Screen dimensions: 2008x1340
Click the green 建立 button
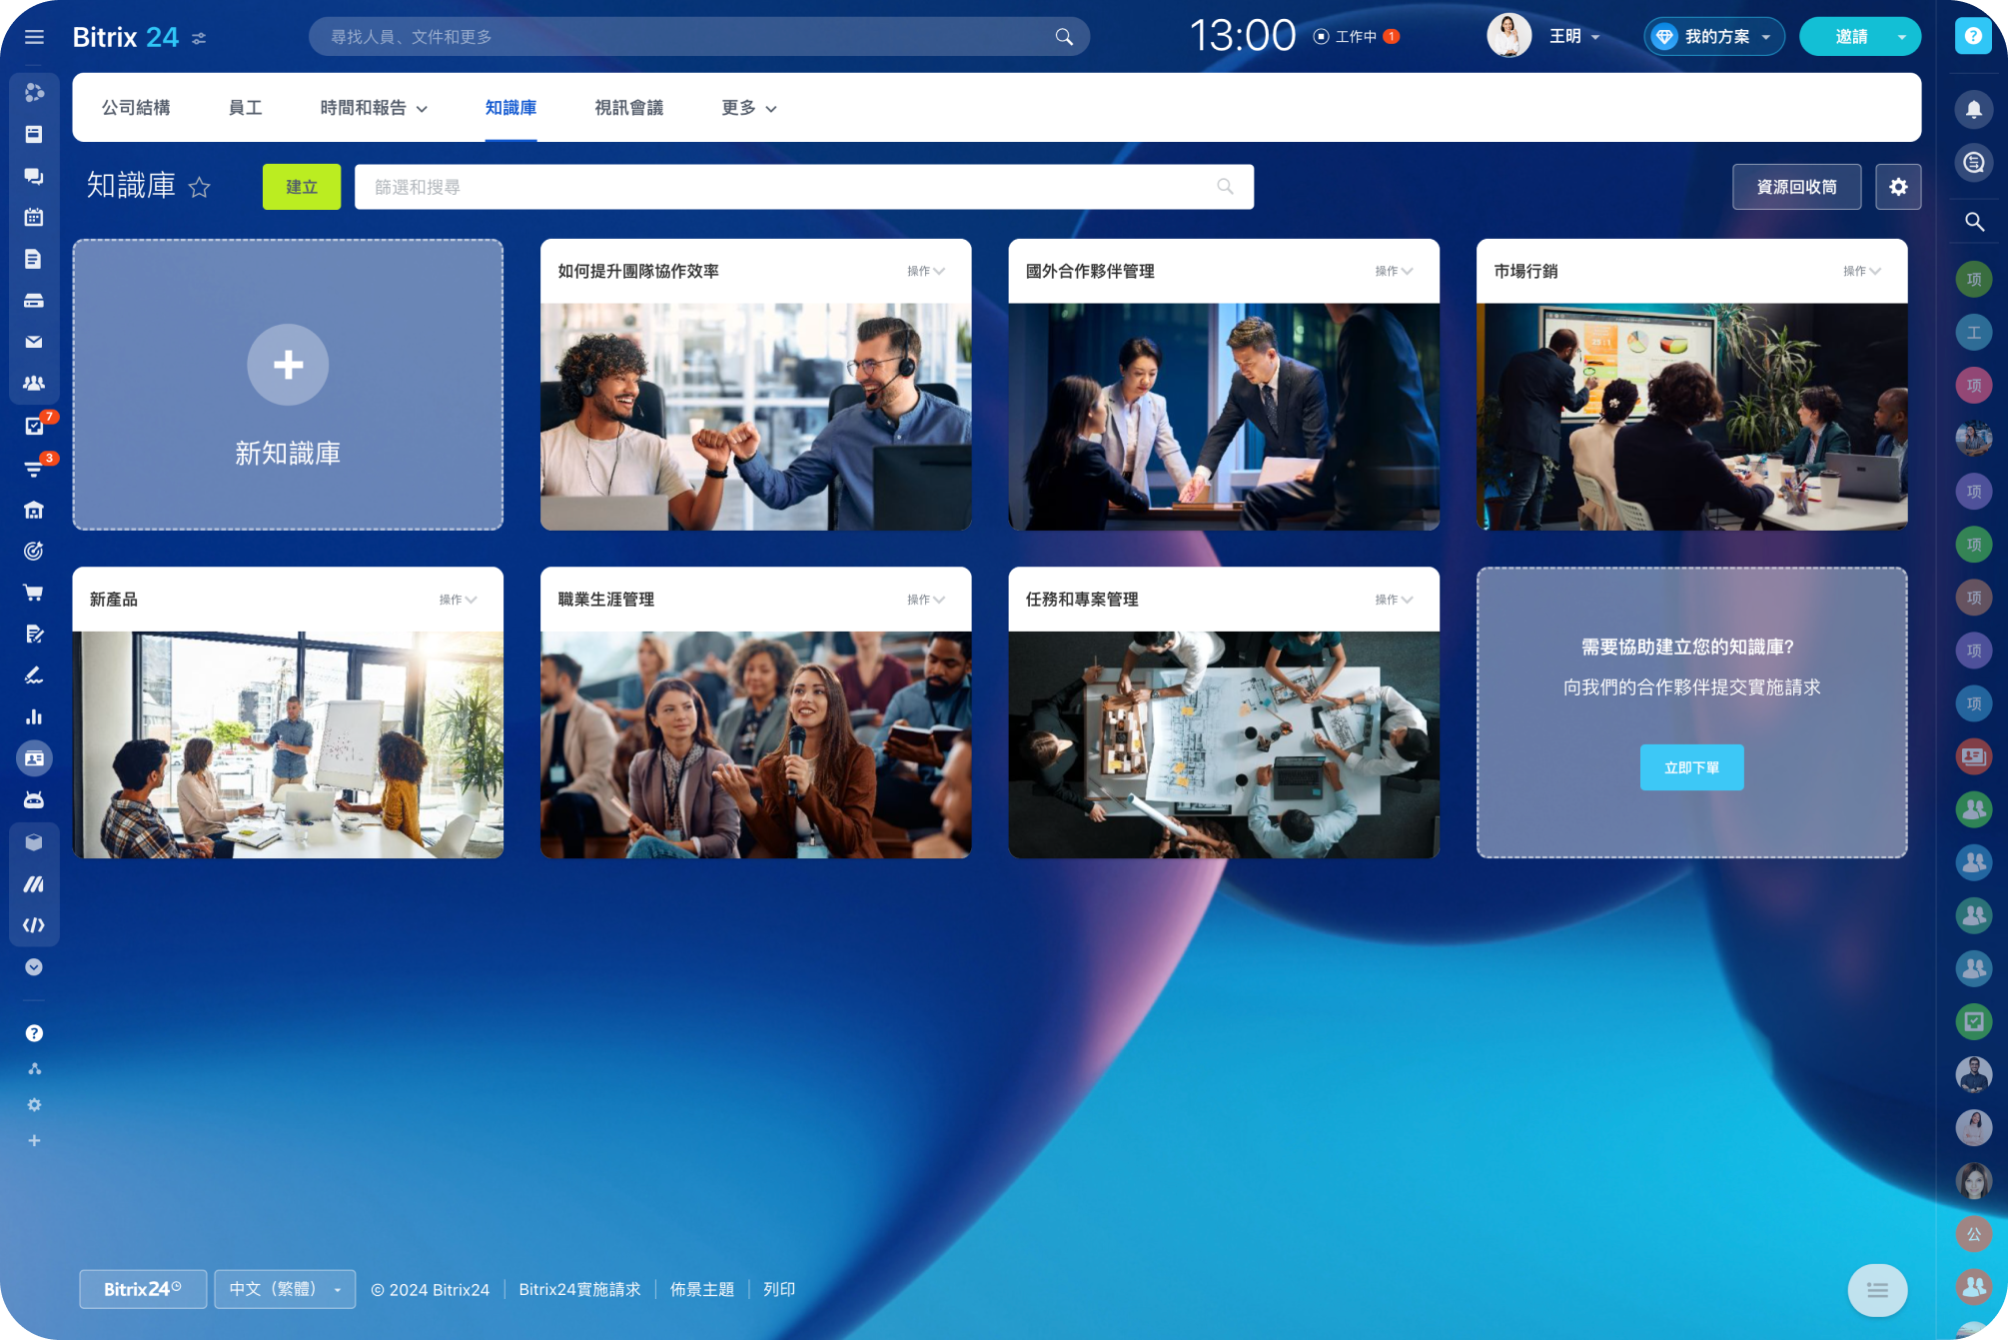click(x=302, y=187)
